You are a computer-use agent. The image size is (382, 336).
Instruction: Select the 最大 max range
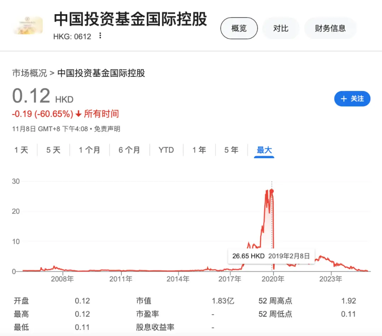[x=264, y=150]
